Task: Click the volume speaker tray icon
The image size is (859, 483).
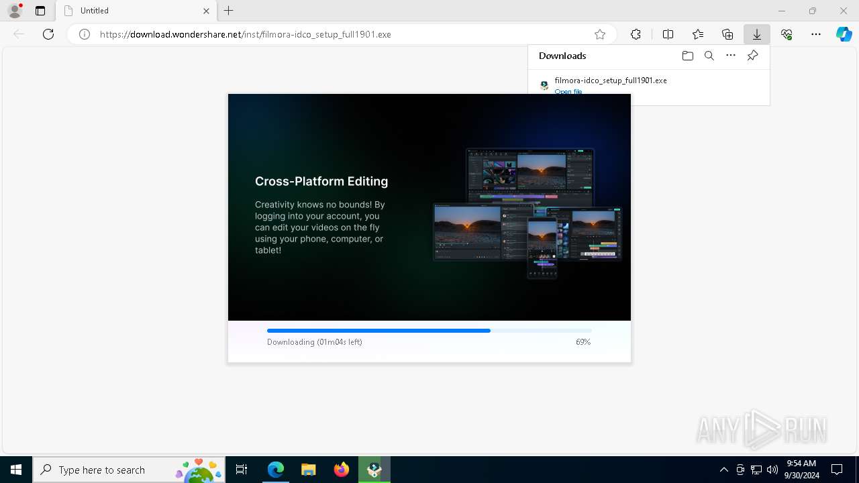Action: (772, 470)
